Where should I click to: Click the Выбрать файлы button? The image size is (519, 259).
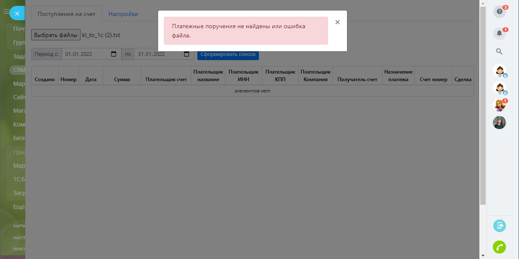pyautogui.click(x=56, y=35)
